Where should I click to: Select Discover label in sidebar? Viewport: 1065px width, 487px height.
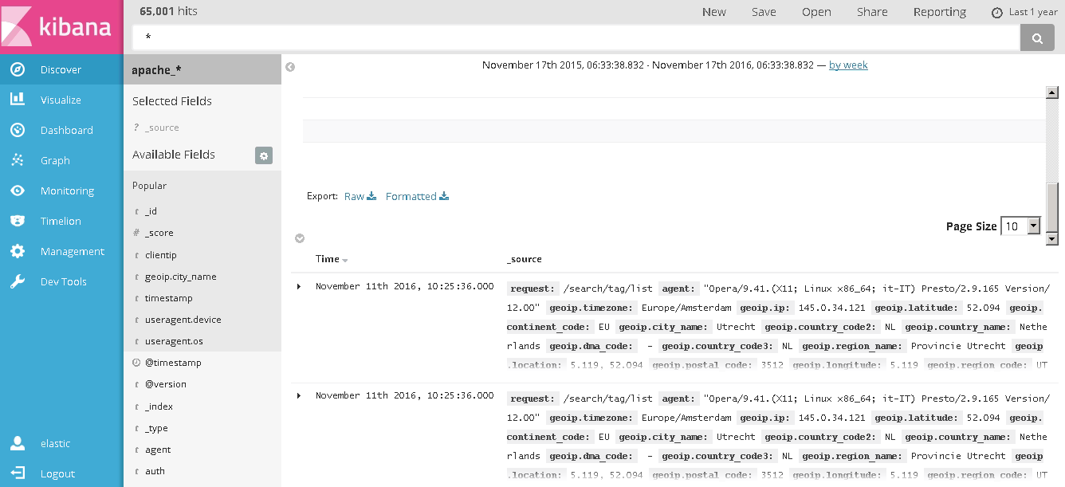[61, 69]
